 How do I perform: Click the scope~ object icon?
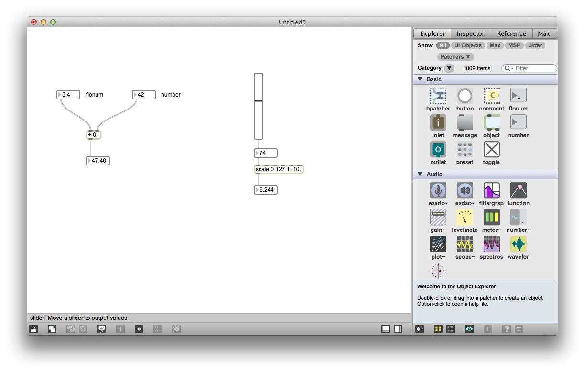465,244
